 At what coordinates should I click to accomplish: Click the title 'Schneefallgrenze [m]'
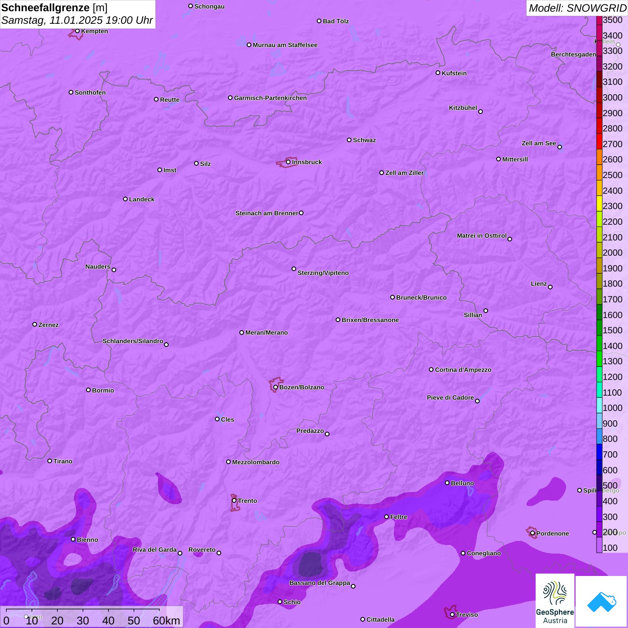pyautogui.click(x=54, y=8)
